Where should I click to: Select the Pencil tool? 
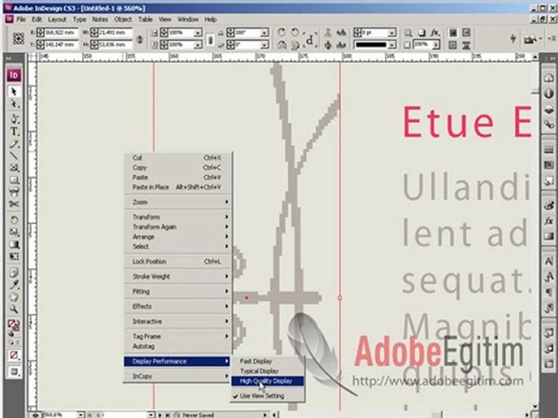pyautogui.click(x=14, y=144)
